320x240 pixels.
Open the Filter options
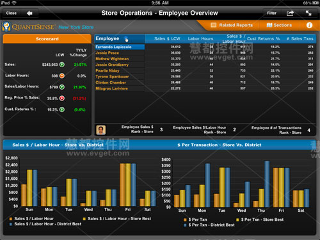point(271,13)
